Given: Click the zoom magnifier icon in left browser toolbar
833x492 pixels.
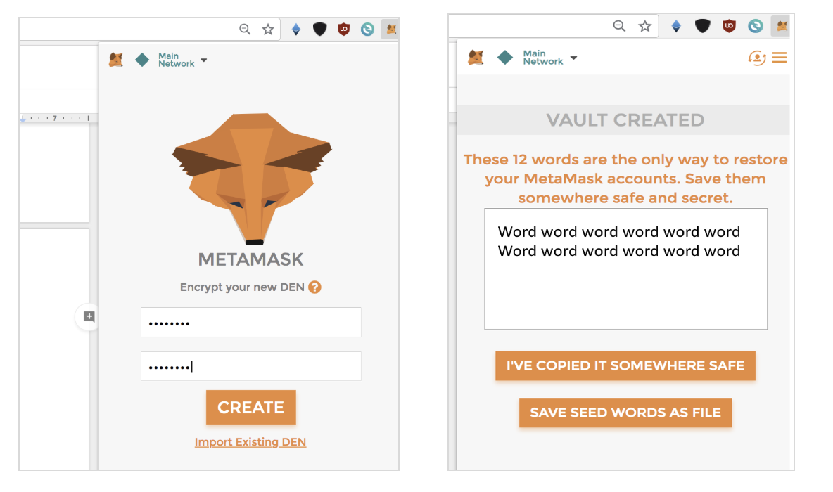Looking at the screenshot, I should tap(244, 30).
